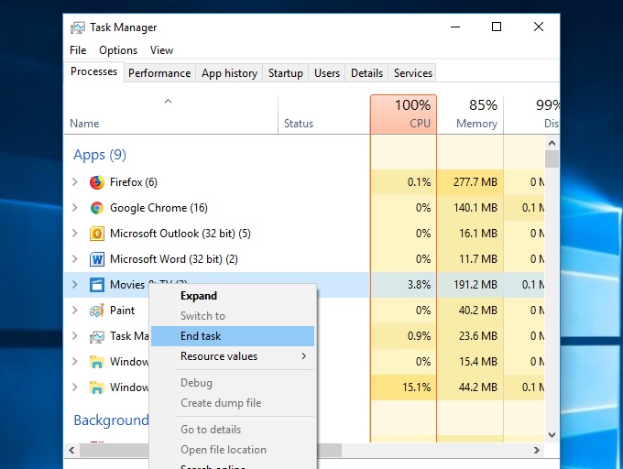Expand the Microsoft Word process group
The height and width of the screenshot is (469, 623).
coord(75,259)
